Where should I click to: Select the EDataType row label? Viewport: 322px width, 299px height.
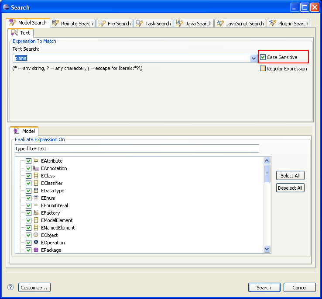pos(52,191)
